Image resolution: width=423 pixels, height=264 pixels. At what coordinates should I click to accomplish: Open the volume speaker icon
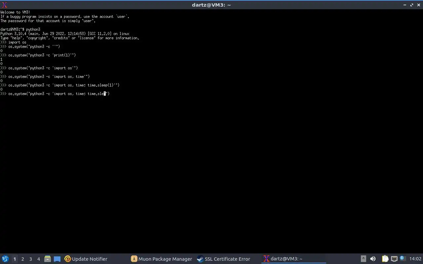click(373, 259)
